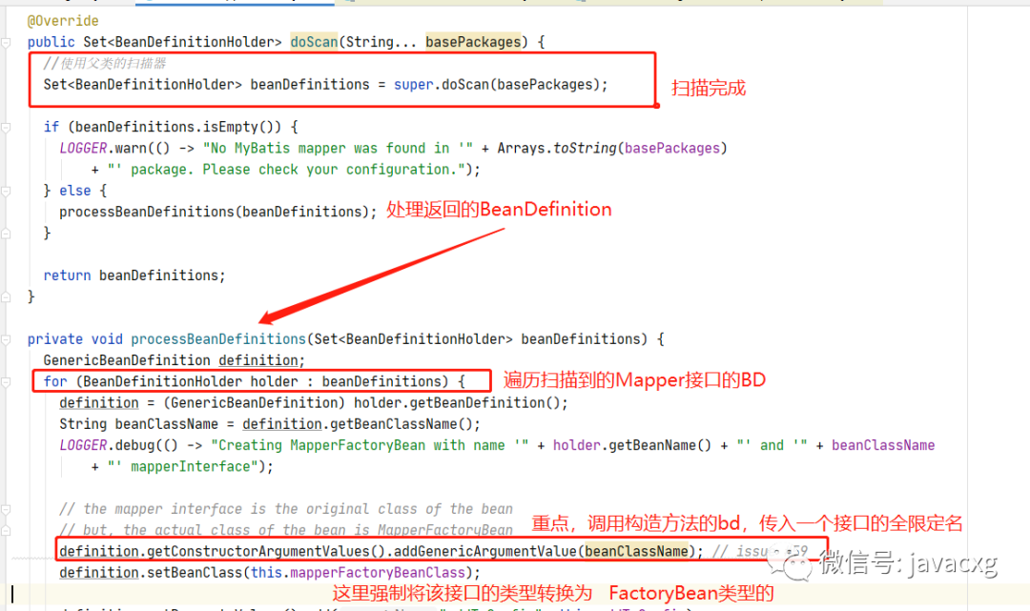Click the comment '// the mapper interface is the original class of the bean'
Screen dimensions: 1030x611
pos(286,509)
